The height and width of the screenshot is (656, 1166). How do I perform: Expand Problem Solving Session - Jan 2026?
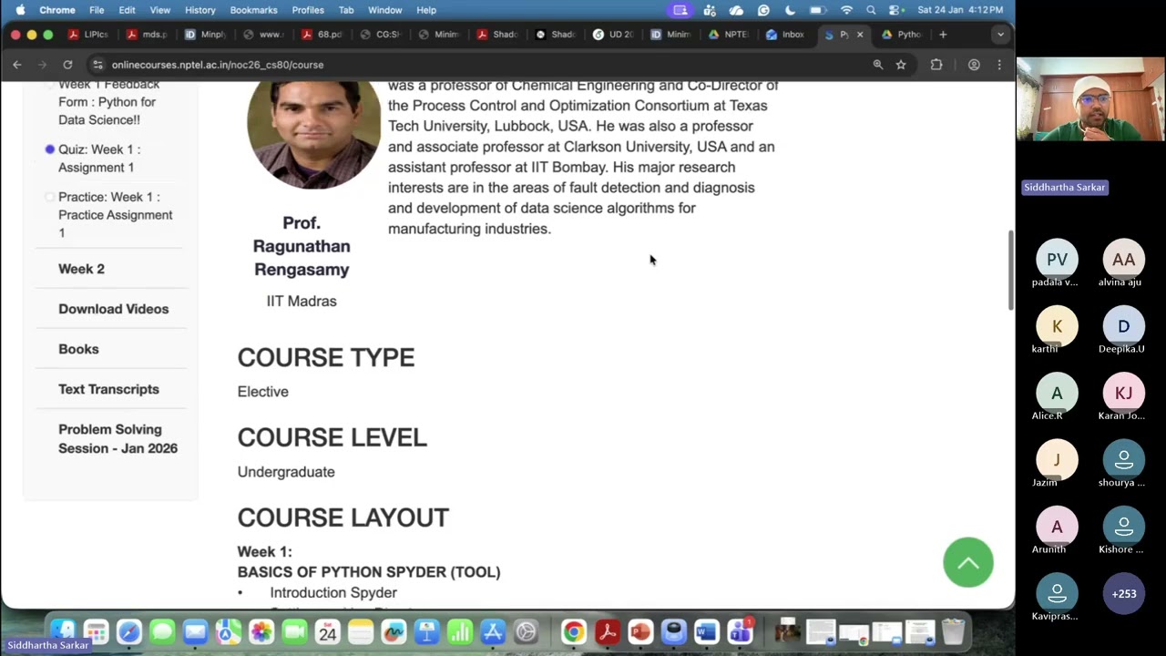tap(118, 438)
